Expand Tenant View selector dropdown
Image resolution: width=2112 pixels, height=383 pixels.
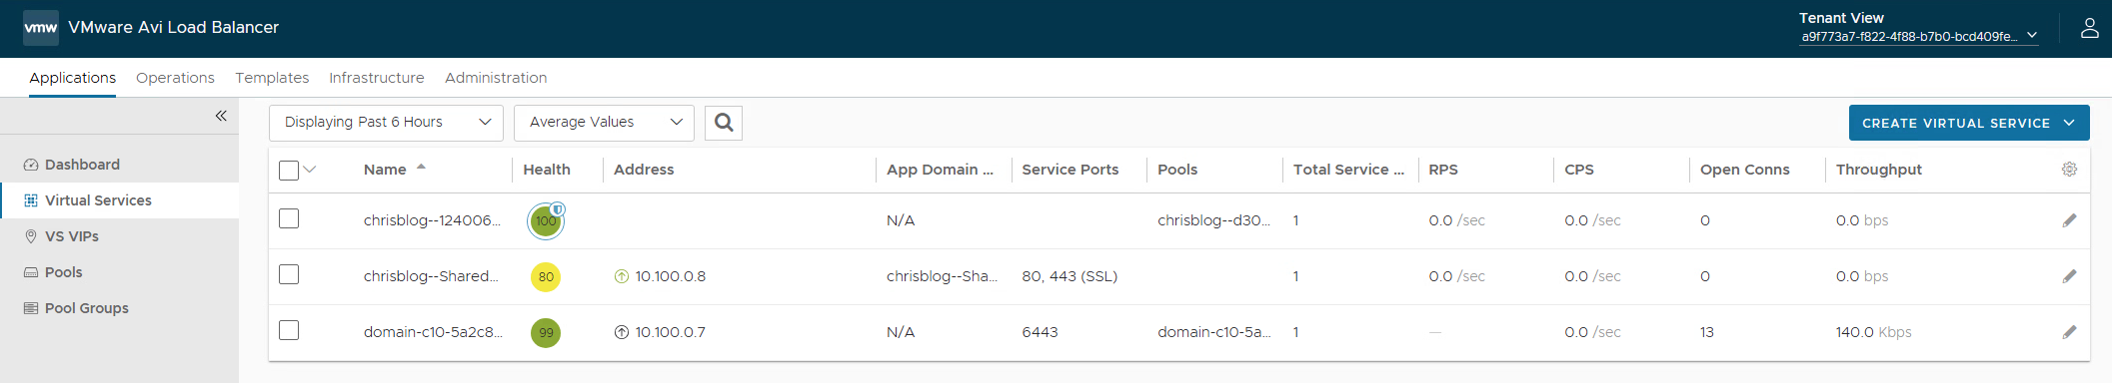coord(1920,36)
